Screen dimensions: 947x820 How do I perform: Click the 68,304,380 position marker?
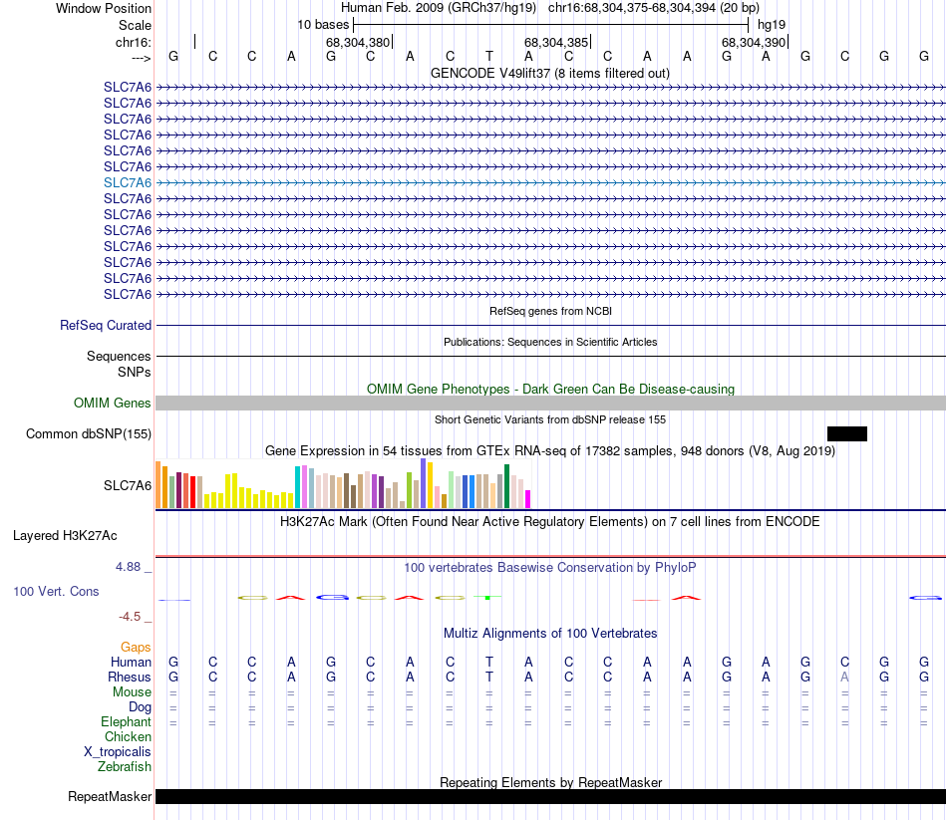click(x=358, y=42)
